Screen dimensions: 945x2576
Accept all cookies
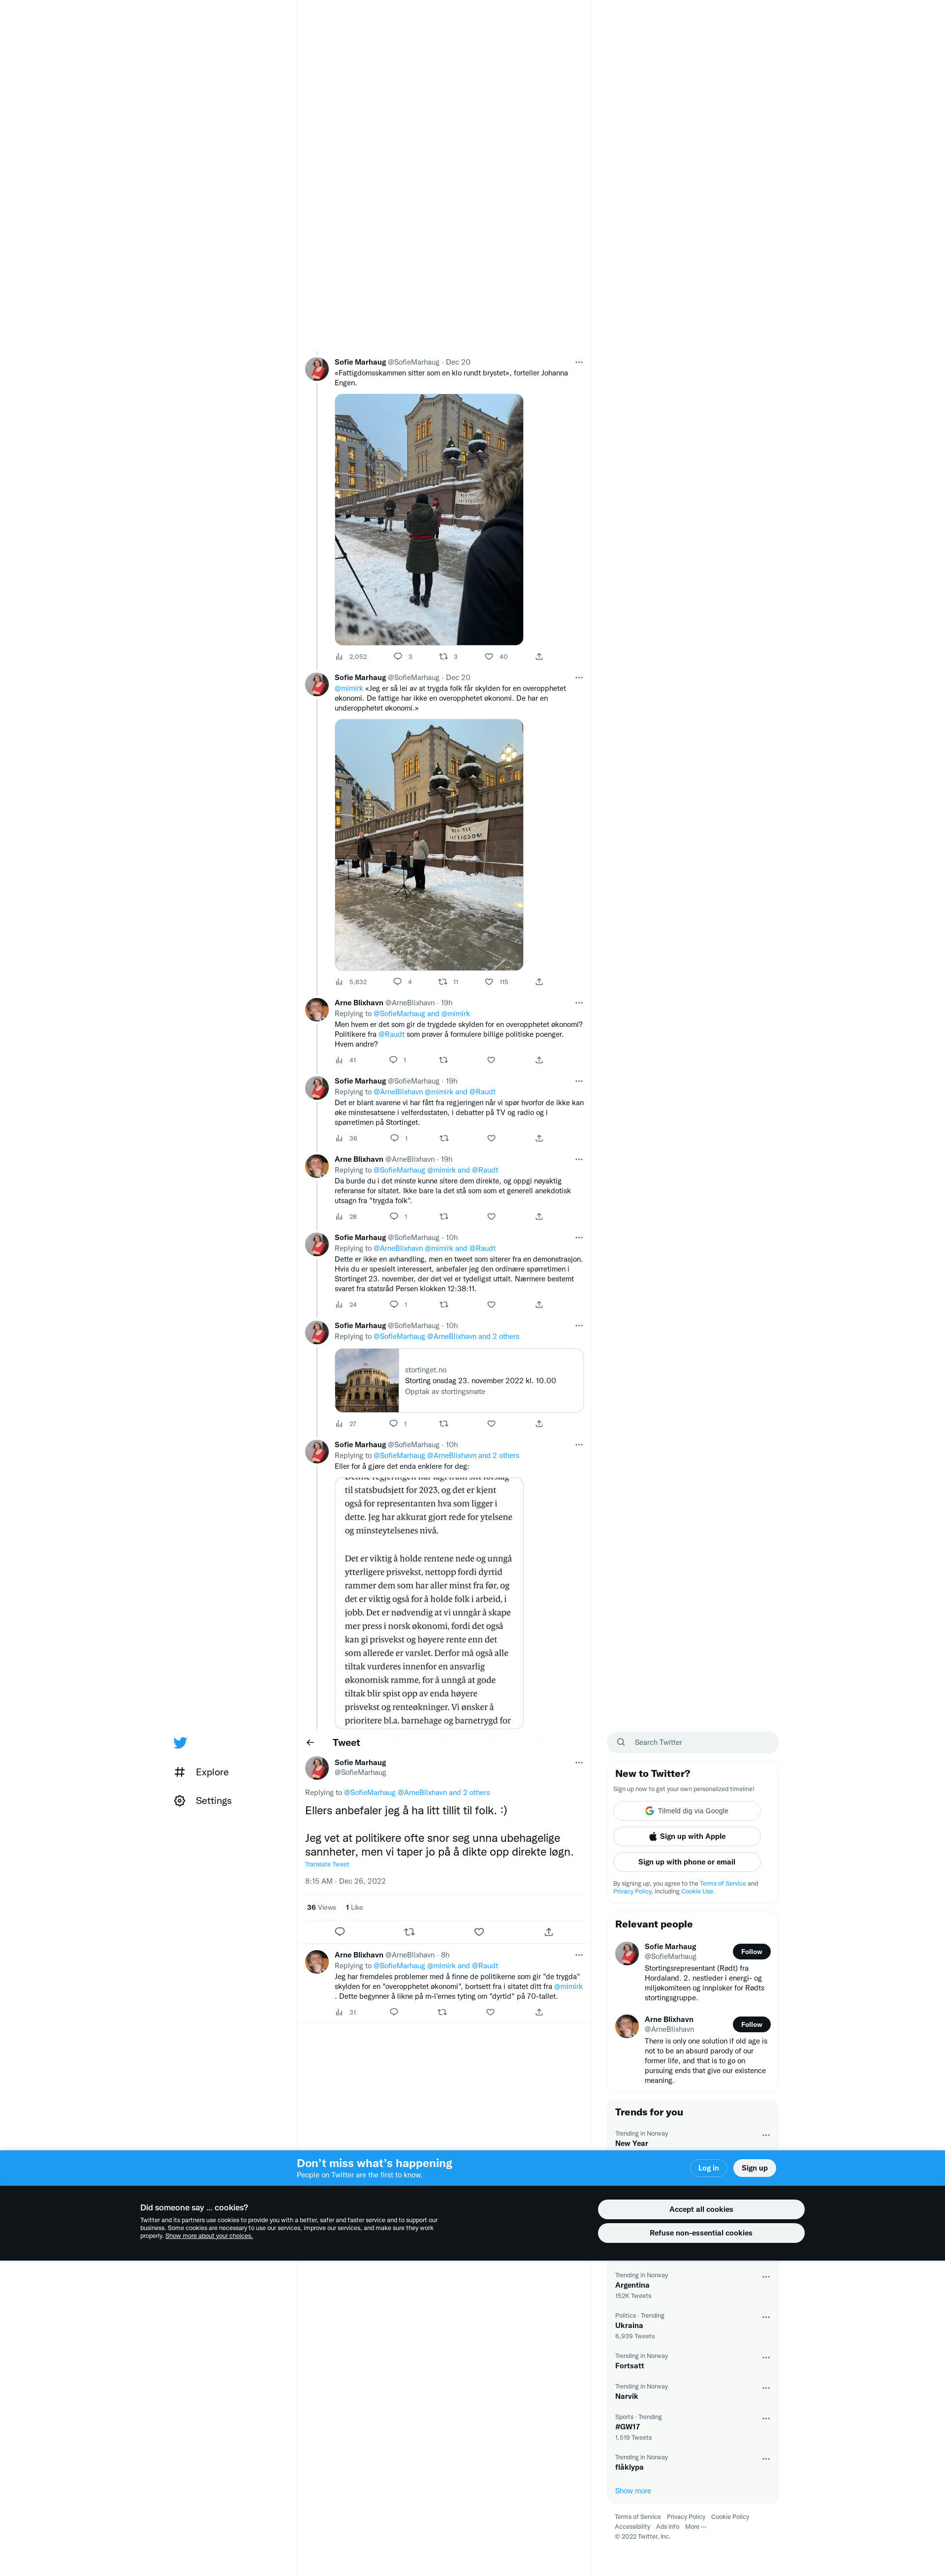pyautogui.click(x=701, y=2209)
